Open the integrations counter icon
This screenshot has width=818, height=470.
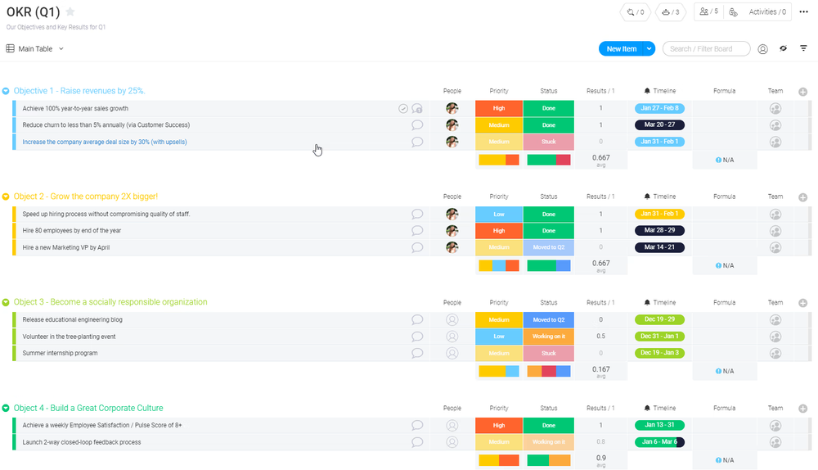pyautogui.click(x=636, y=12)
